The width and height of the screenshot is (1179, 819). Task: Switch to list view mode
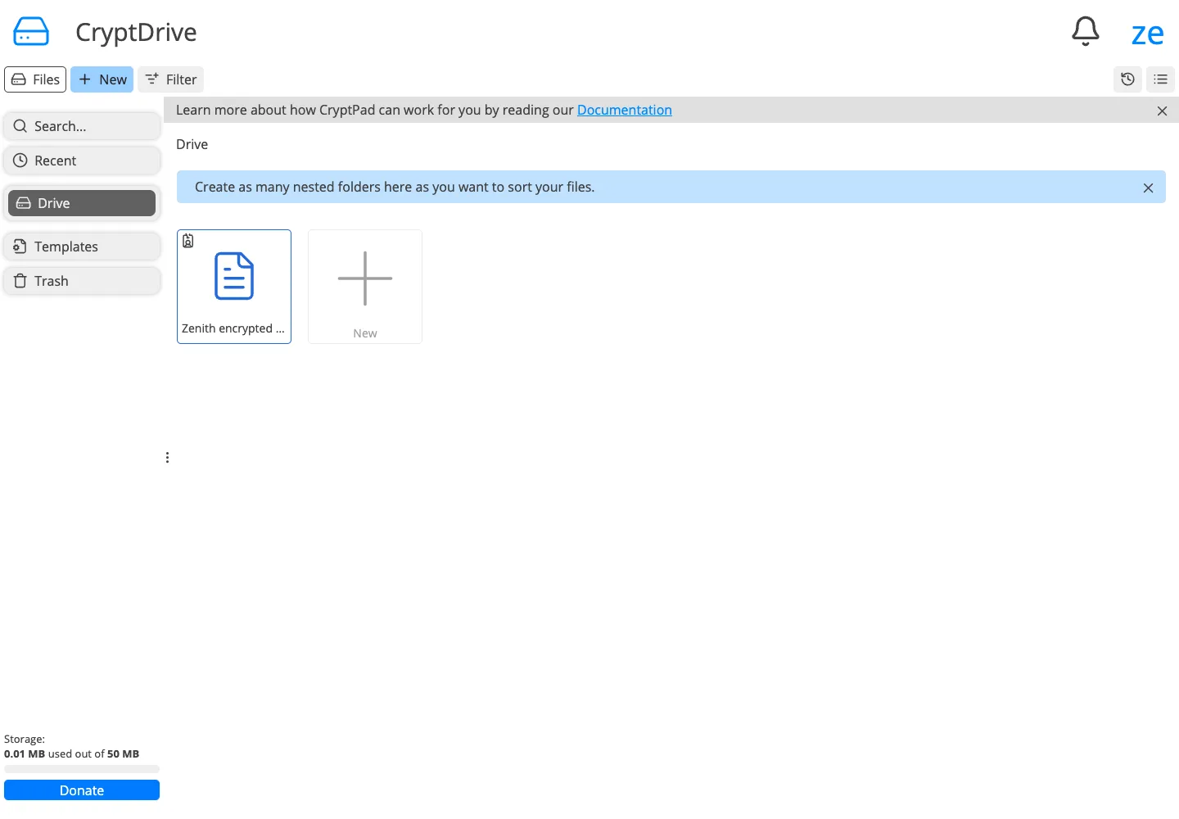tap(1160, 79)
